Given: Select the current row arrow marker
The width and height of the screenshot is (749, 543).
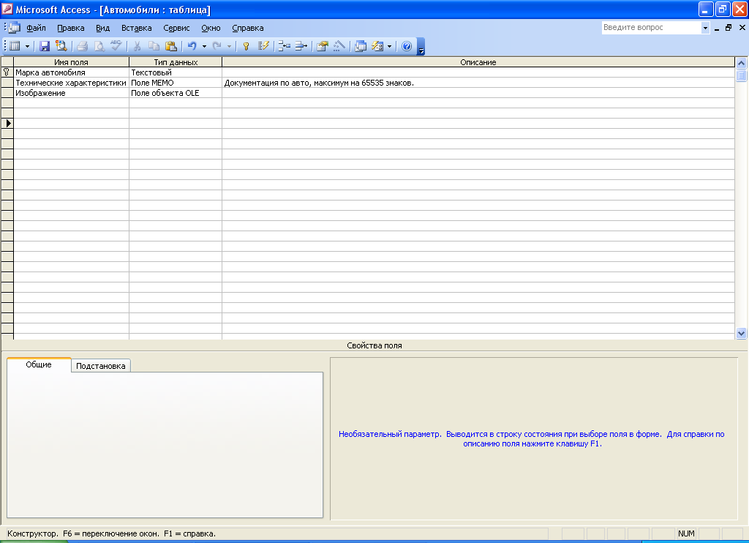Looking at the screenshot, I should (7, 124).
